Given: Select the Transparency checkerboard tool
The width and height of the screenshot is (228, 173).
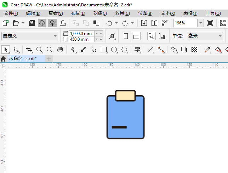Looking at the screenshot, I should coord(194,50).
